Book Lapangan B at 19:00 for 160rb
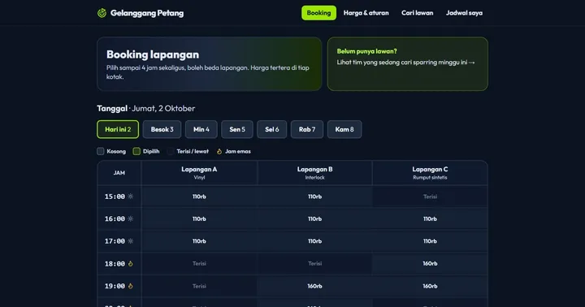Image resolution: width=585 pixels, height=307 pixels. [314, 286]
